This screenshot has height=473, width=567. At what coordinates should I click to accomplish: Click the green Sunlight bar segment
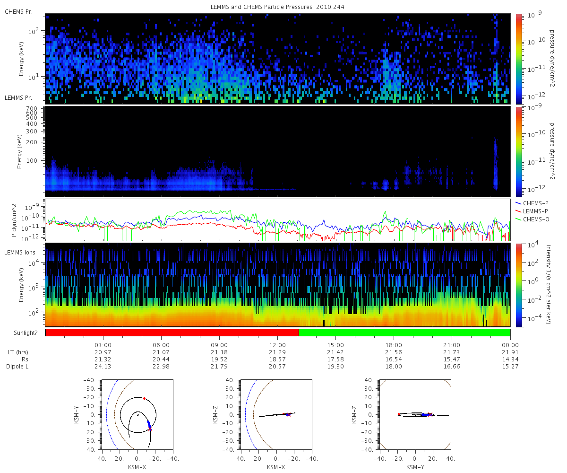[404, 333]
